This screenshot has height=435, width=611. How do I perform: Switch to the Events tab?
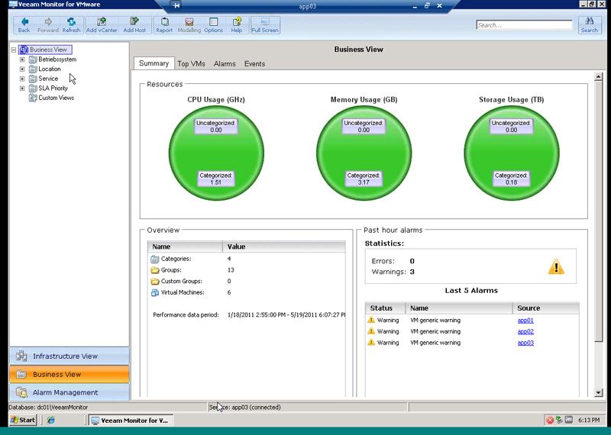(254, 64)
